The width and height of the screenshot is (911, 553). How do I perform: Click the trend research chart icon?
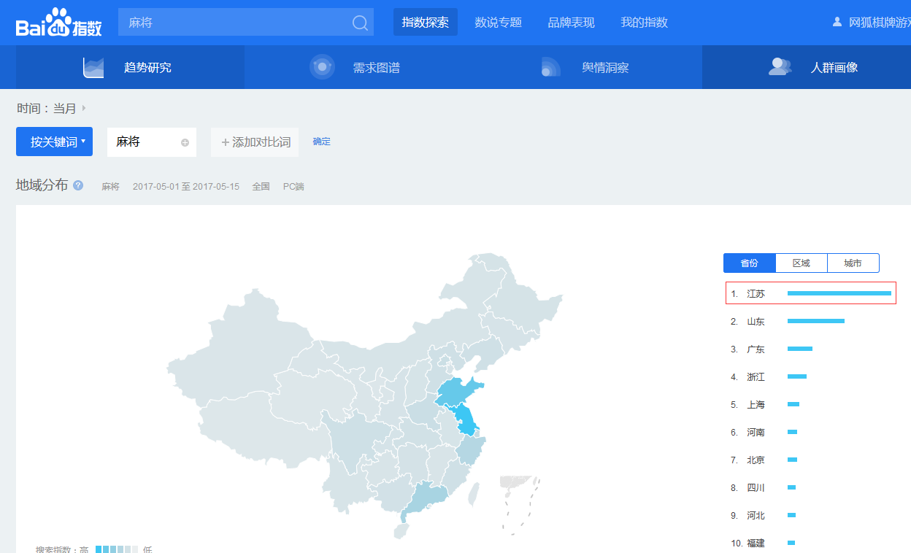(x=93, y=67)
